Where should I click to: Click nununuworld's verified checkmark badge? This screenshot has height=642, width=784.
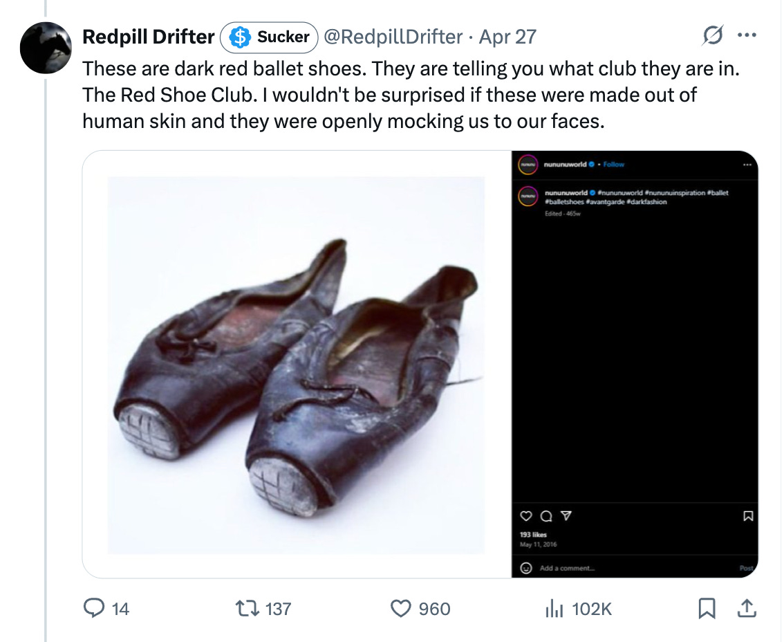coord(592,165)
